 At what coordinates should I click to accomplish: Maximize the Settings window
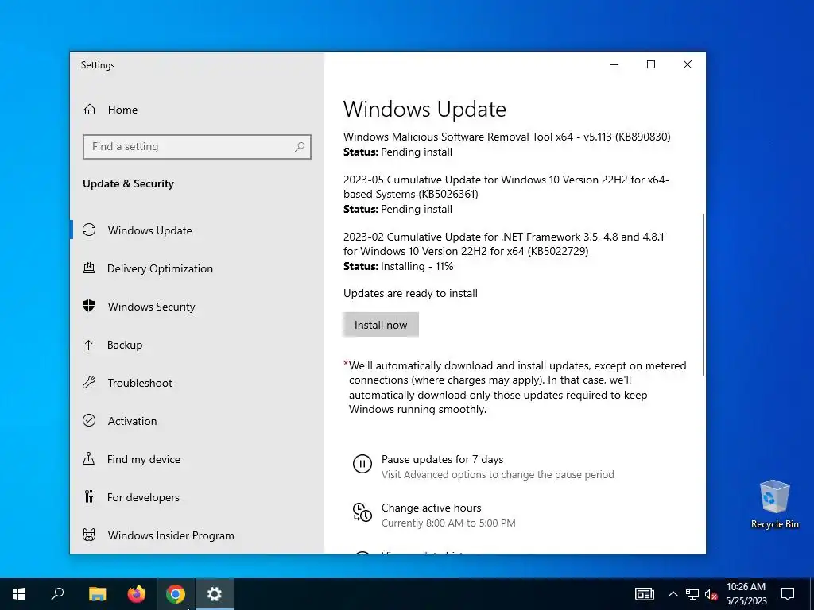coord(651,64)
